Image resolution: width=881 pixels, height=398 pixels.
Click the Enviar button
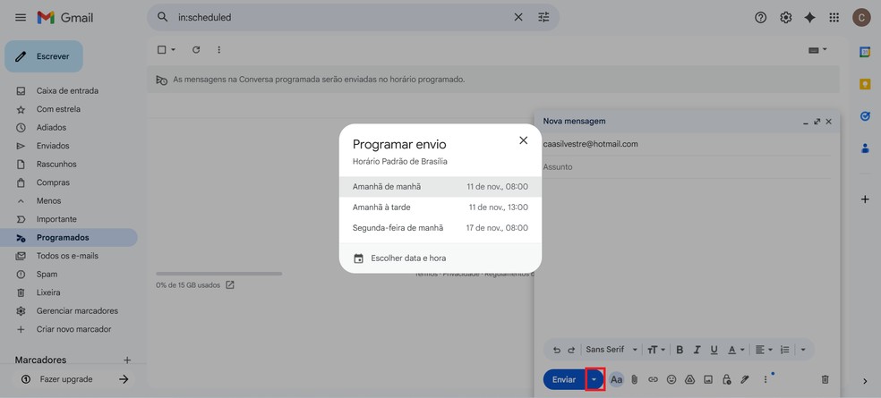pos(563,379)
